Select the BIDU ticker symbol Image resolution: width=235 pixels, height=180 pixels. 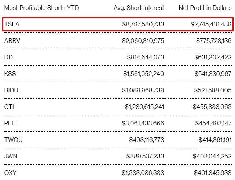coord(11,90)
